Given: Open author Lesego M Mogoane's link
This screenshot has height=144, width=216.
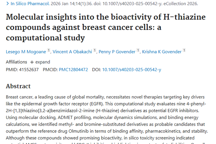Looking at the screenshot, I should coord(26,52).
